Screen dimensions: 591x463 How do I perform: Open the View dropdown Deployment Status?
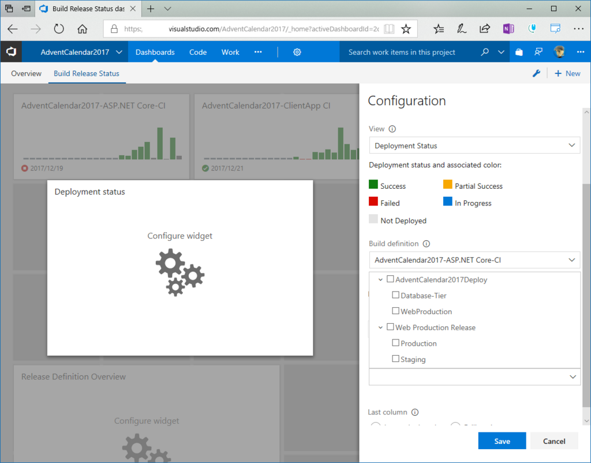(x=474, y=145)
